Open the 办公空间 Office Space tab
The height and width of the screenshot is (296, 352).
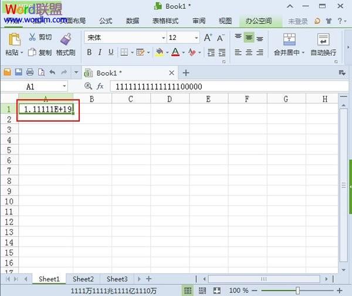(259, 21)
